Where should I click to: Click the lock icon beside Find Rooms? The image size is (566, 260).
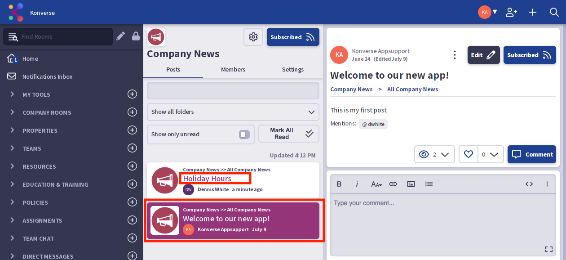(x=136, y=36)
